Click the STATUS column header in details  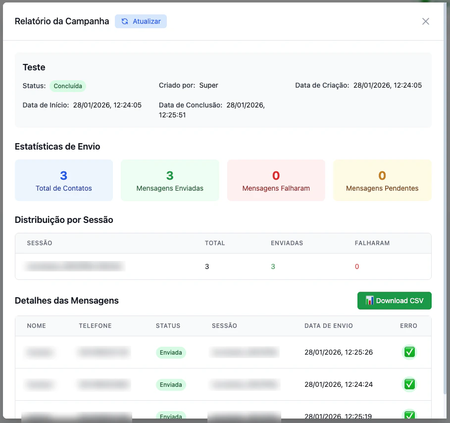[x=168, y=325]
